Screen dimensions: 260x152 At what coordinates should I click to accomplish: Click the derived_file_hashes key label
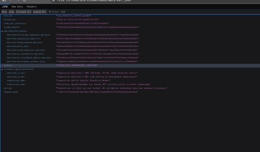tap(15, 31)
